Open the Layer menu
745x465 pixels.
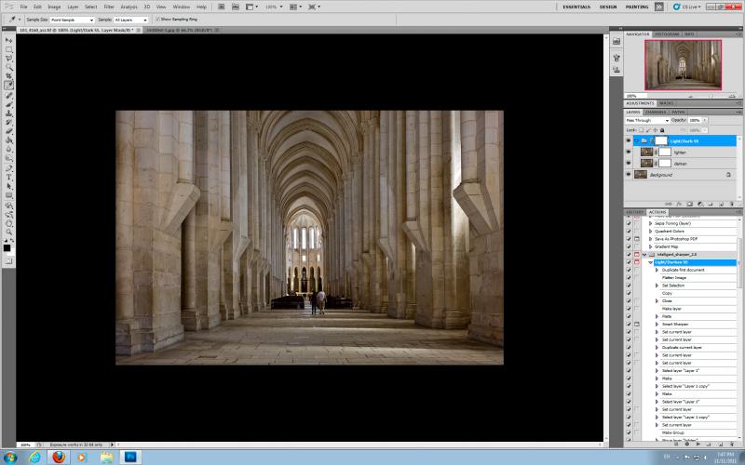[x=73, y=7]
